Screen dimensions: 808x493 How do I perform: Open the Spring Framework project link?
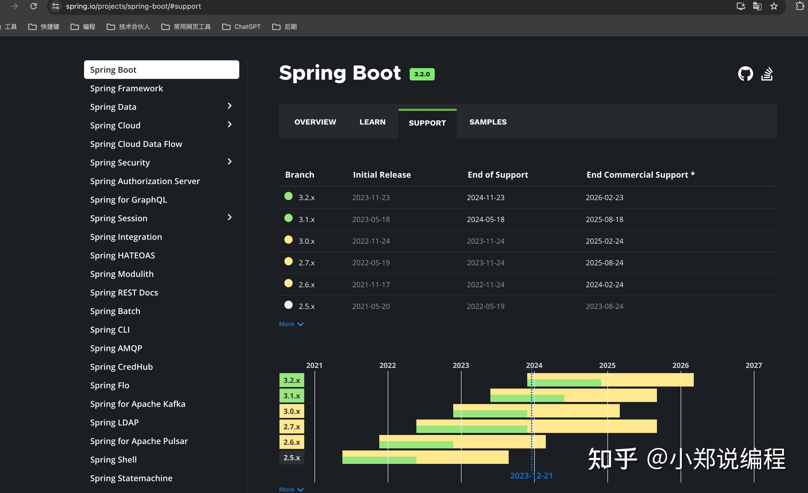click(127, 88)
